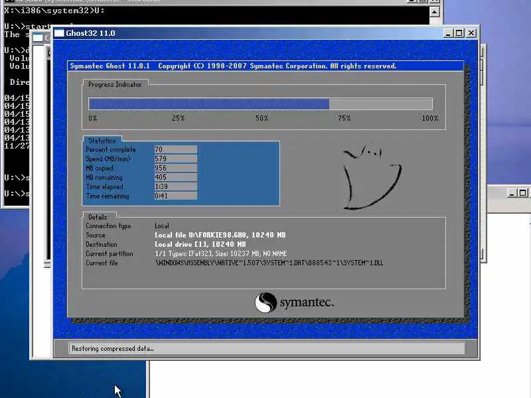
Task: Click the Source file path FORXIE98.GHO
Action: (x=220, y=235)
